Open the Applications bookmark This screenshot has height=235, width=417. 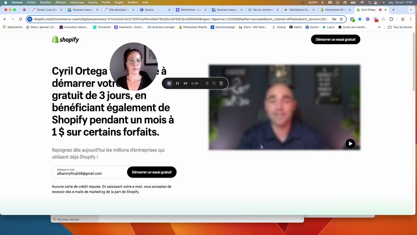click(13, 27)
